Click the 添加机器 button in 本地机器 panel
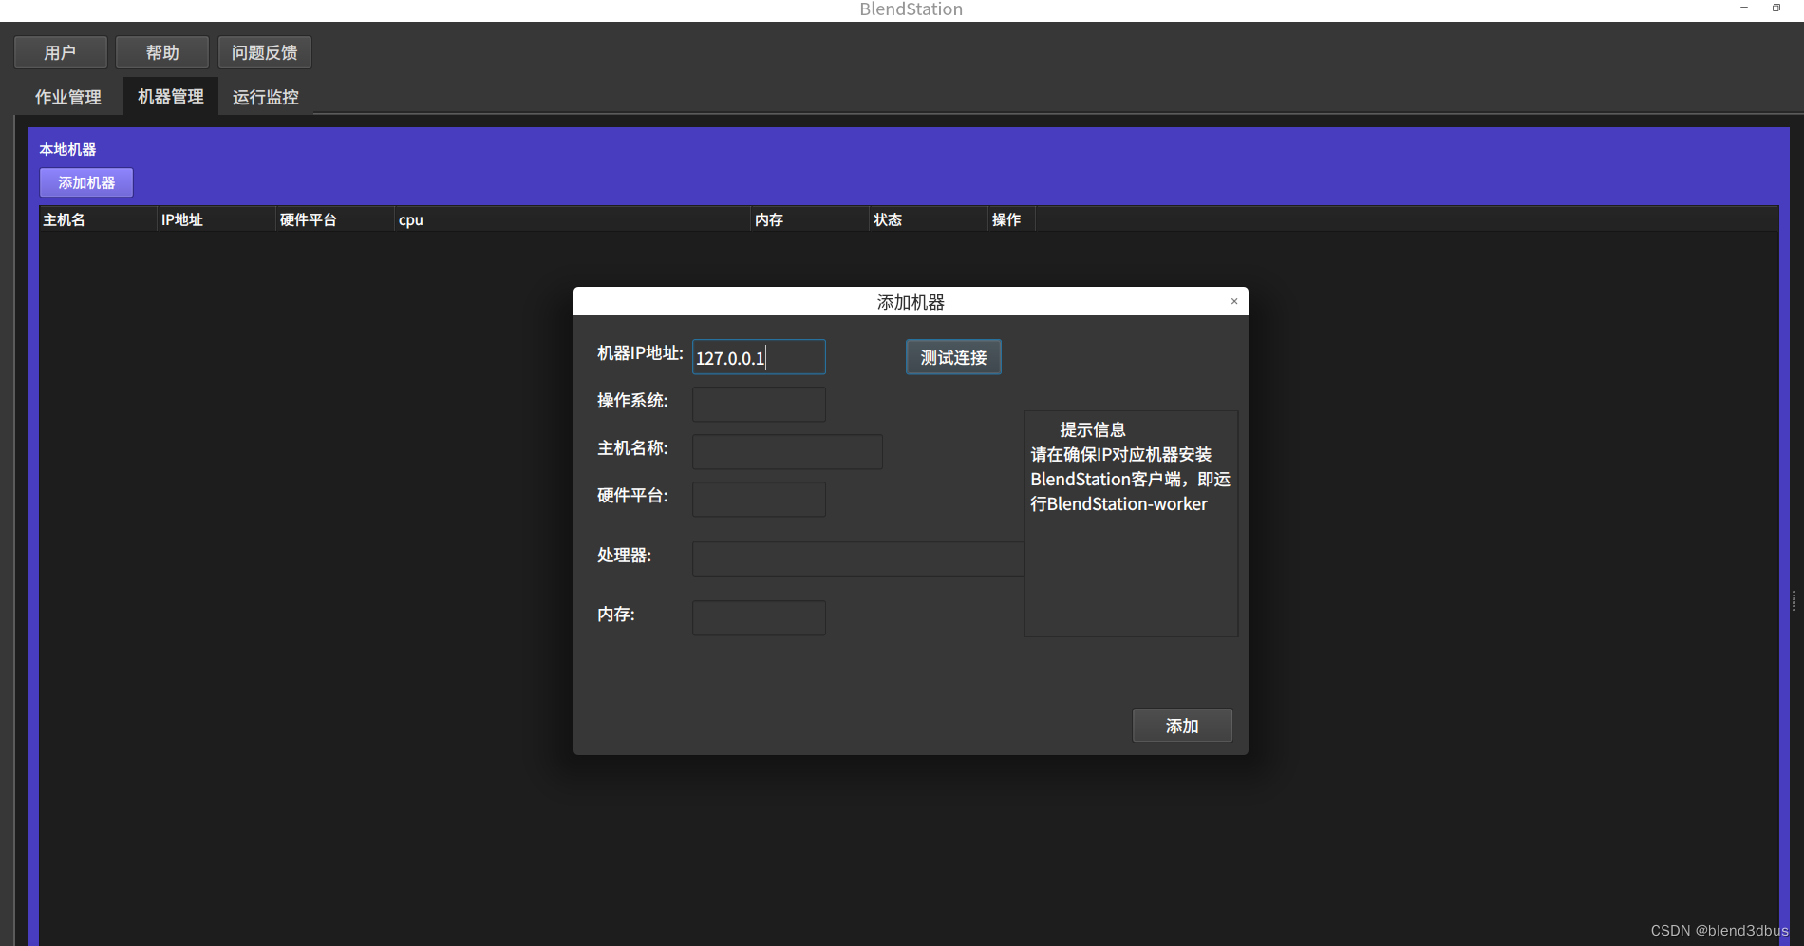This screenshot has width=1804, height=946. pyautogui.click(x=86, y=182)
